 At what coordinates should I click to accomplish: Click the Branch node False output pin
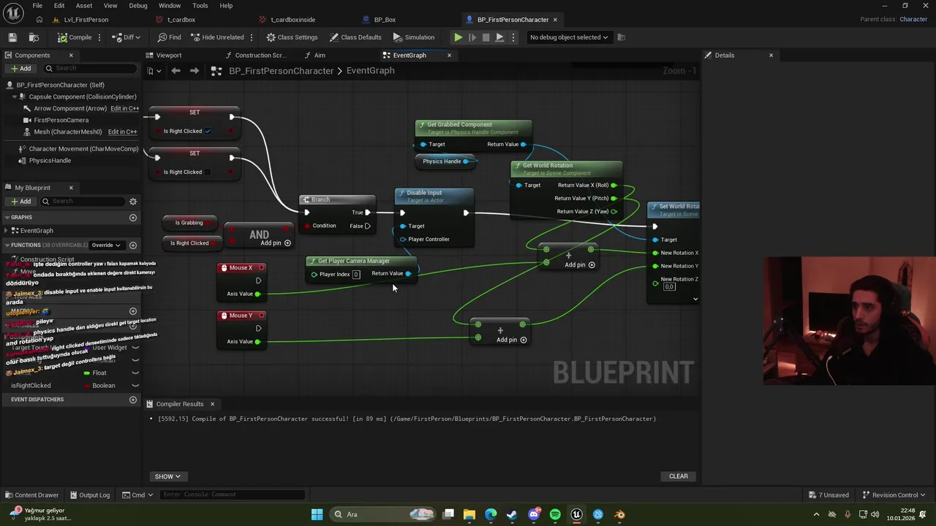click(367, 226)
